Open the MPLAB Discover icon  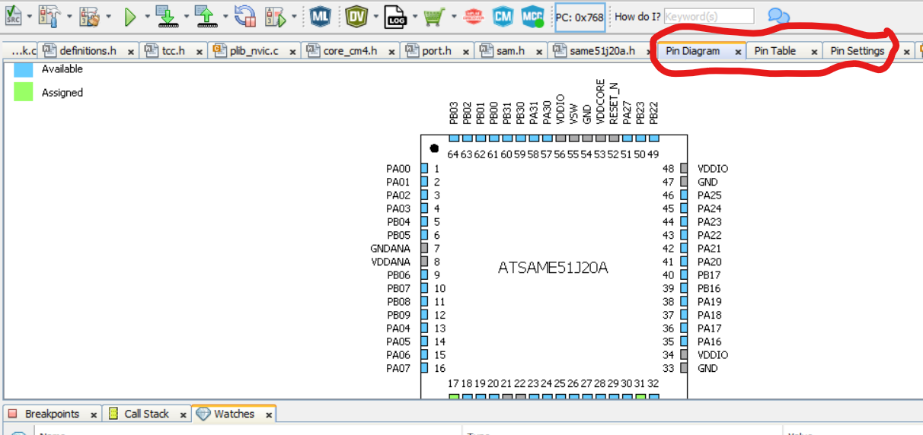(x=473, y=15)
